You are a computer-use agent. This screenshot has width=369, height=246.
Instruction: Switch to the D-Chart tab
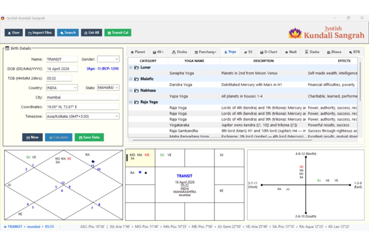268,52
